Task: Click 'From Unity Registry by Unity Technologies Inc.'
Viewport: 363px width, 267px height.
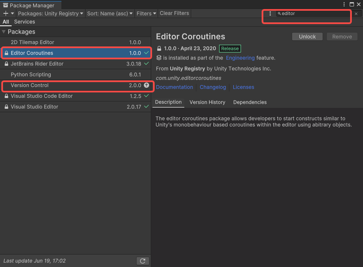Action: [213, 69]
